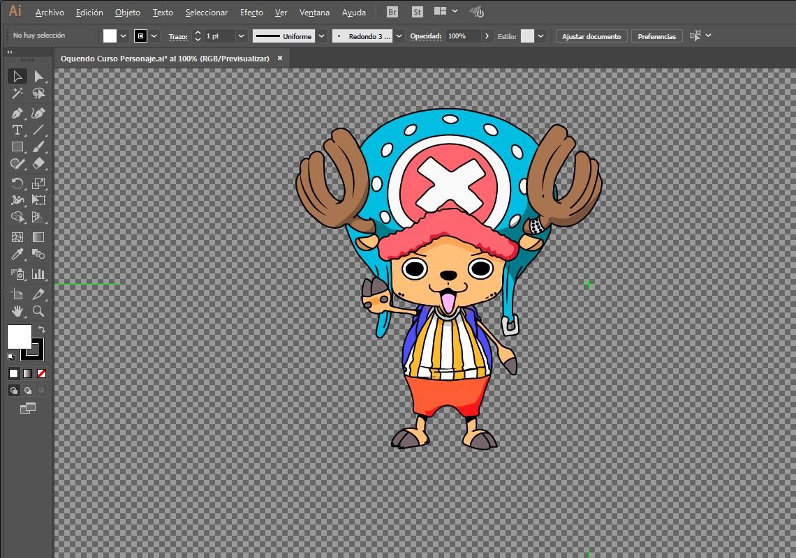Viewport: 796px width, 558px height.
Task: Open Adobe Bridge via Br icon
Action: [x=392, y=12]
